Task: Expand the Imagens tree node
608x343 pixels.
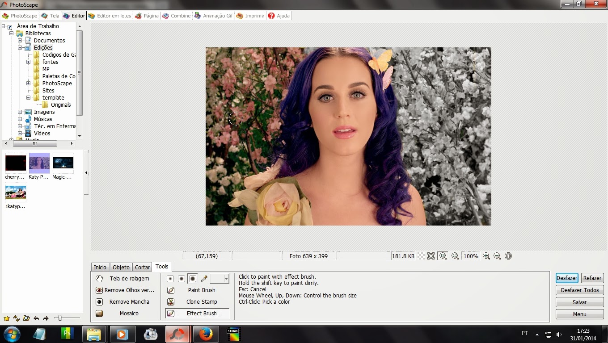Action: tap(20, 112)
